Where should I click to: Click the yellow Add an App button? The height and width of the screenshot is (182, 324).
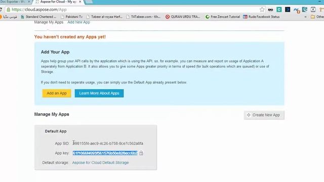tap(57, 93)
